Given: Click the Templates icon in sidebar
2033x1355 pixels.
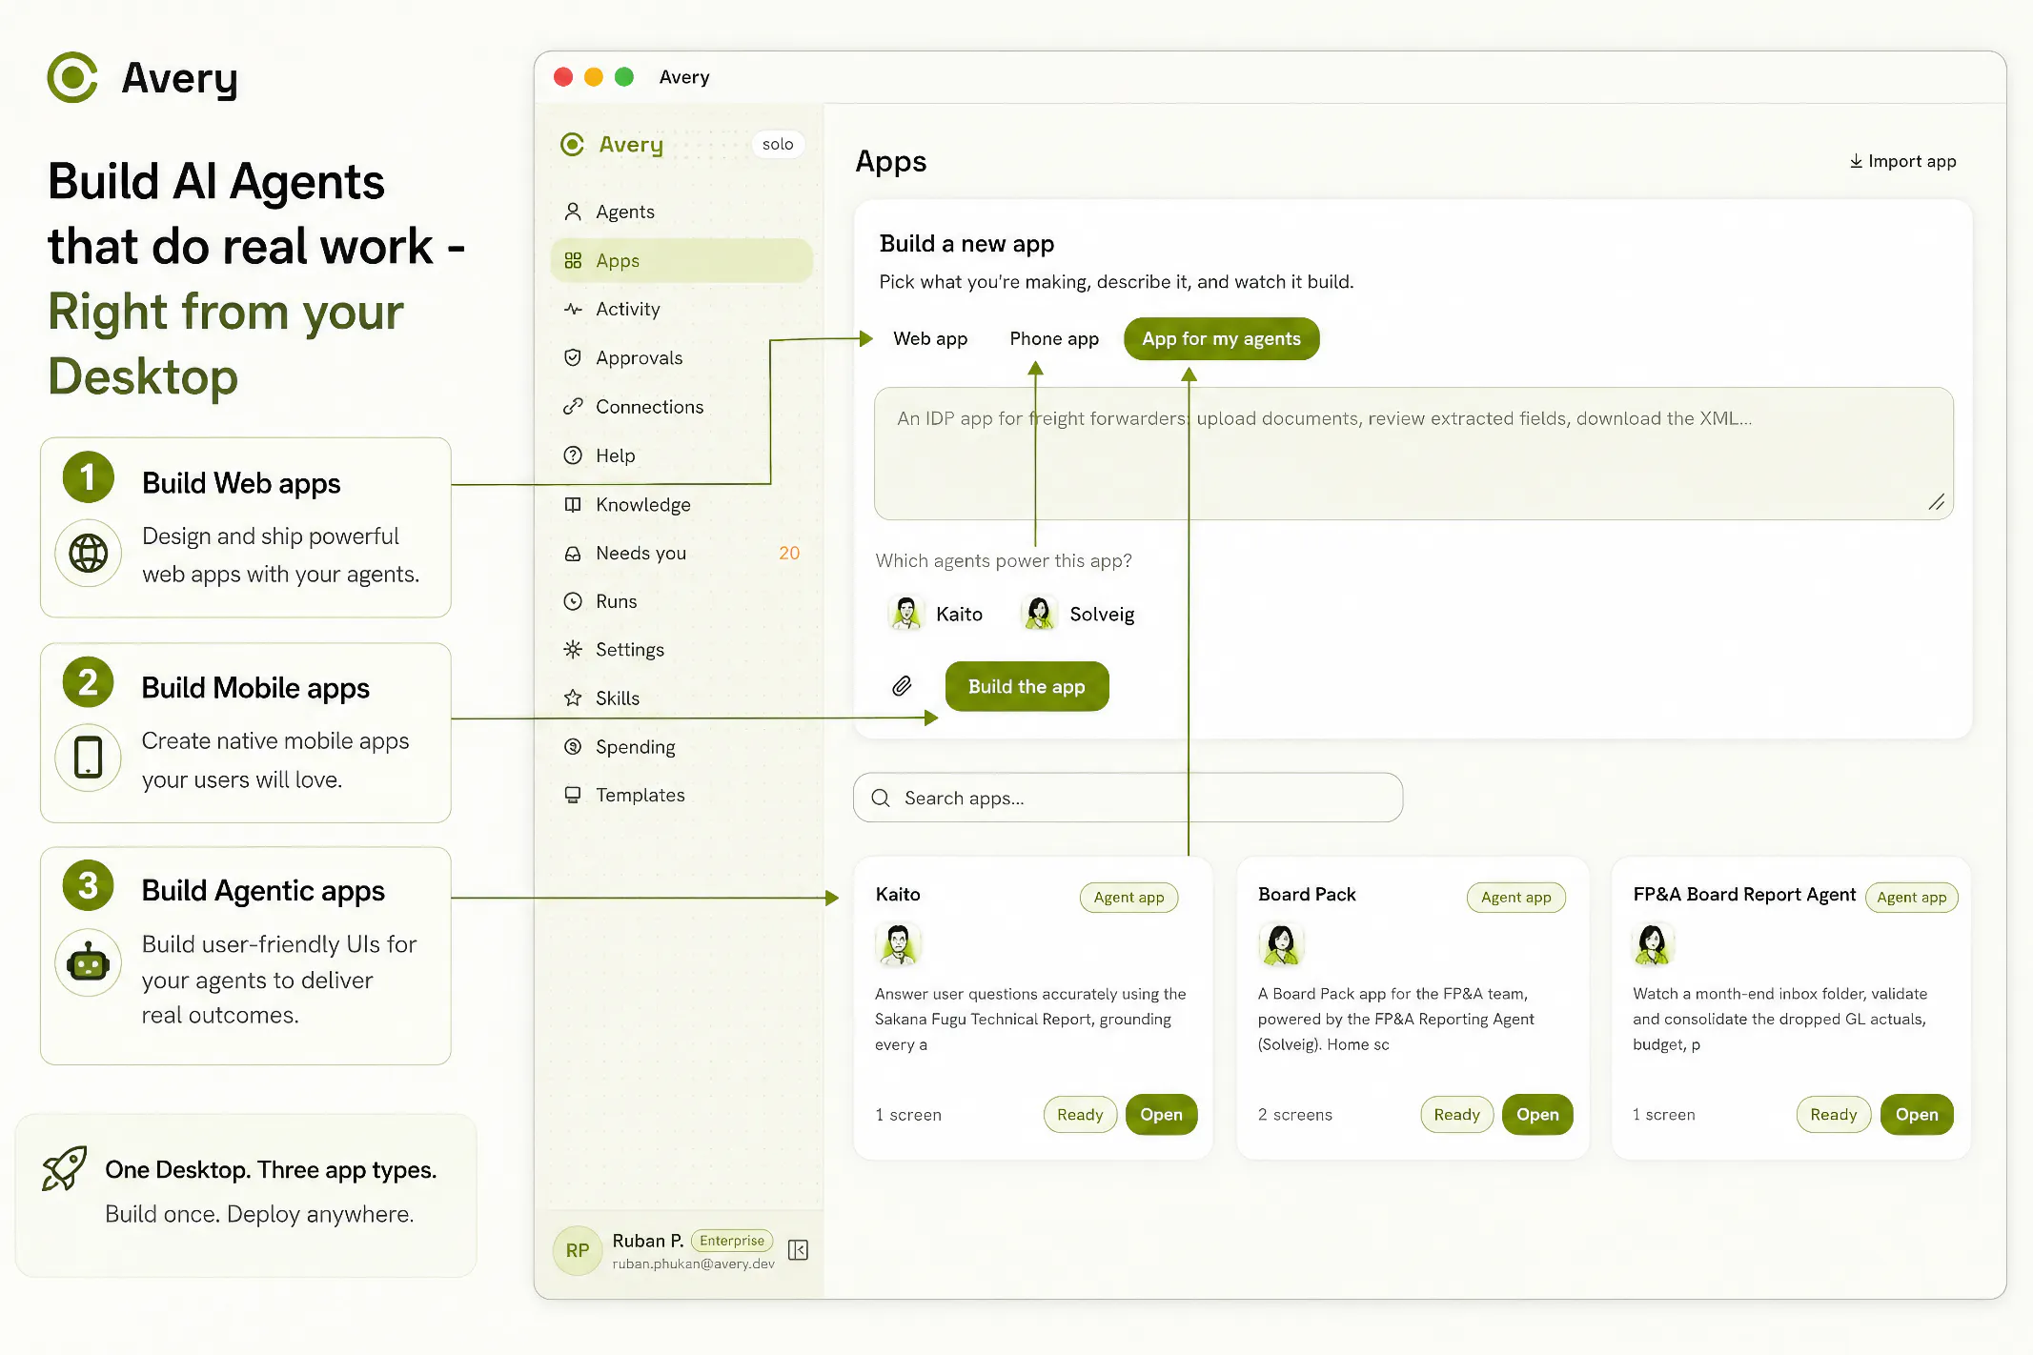Looking at the screenshot, I should click(x=573, y=795).
